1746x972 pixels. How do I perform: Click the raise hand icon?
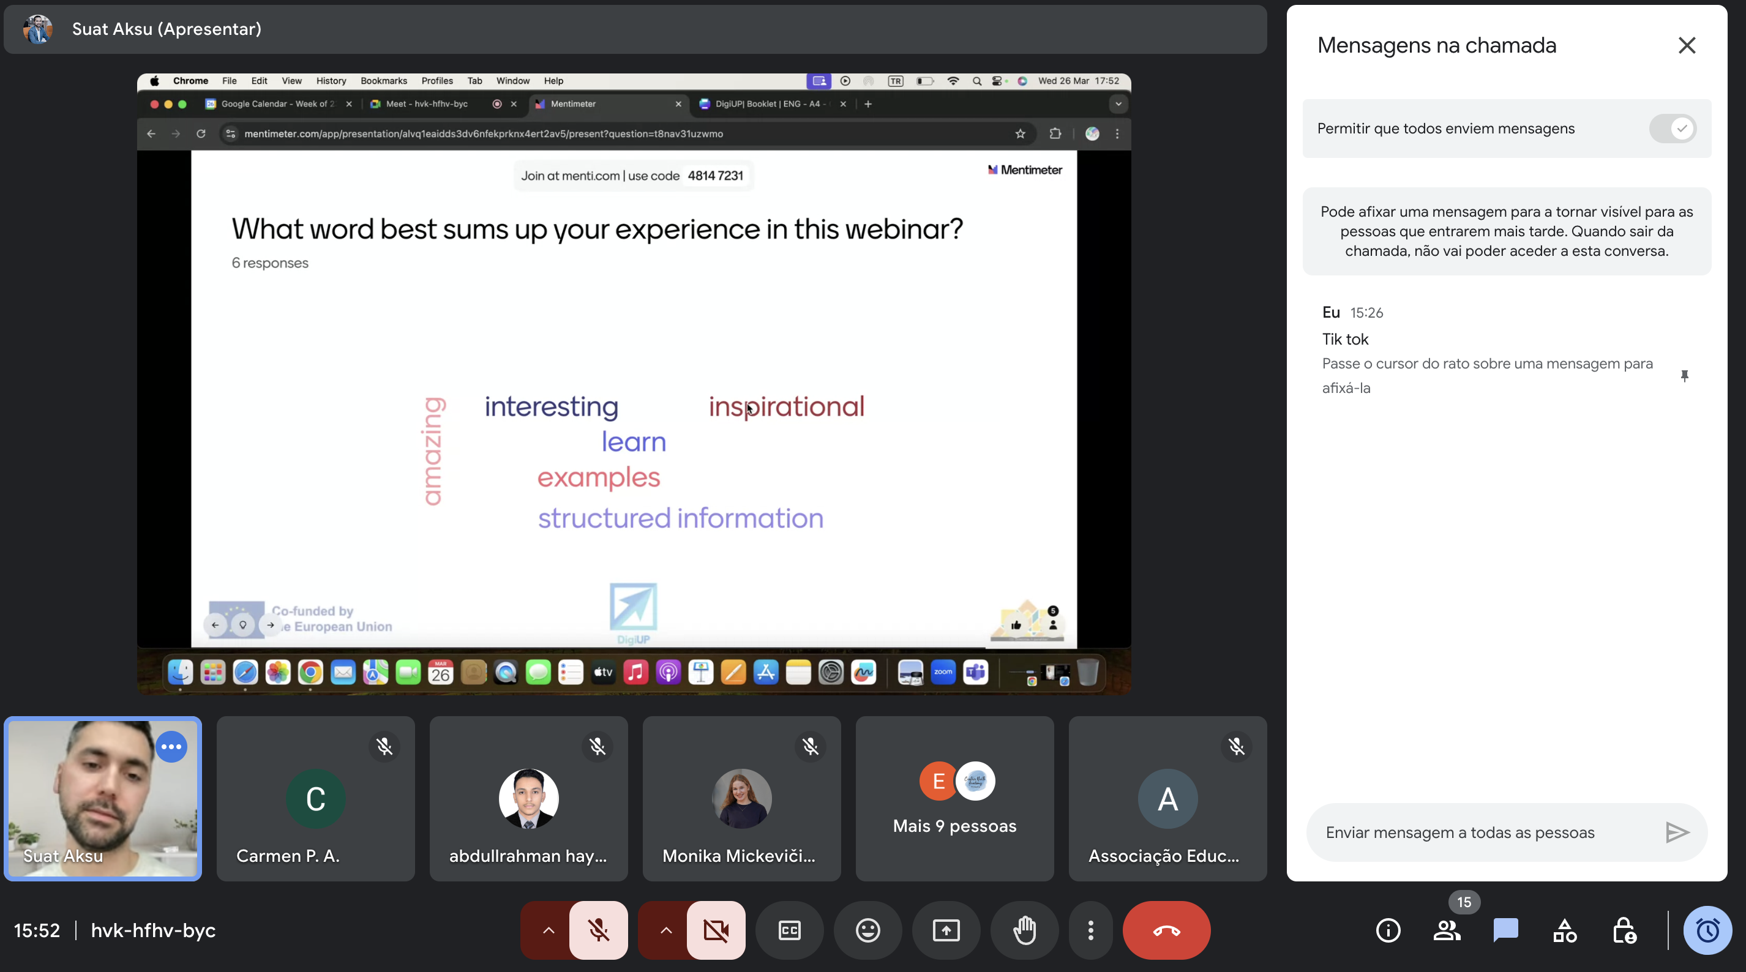coord(1024,930)
